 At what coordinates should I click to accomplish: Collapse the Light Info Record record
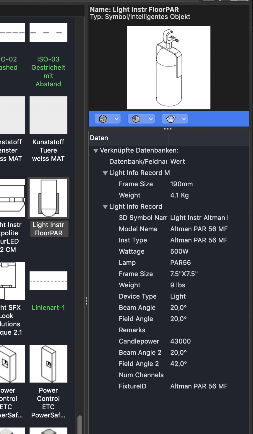pyautogui.click(x=105, y=207)
